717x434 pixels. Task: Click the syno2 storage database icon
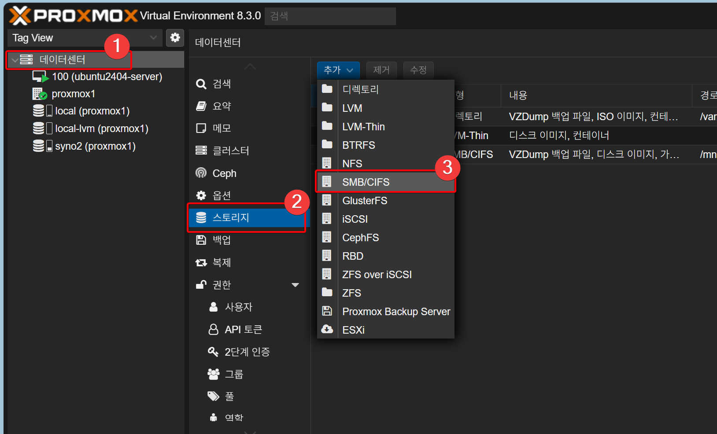pyautogui.click(x=39, y=146)
